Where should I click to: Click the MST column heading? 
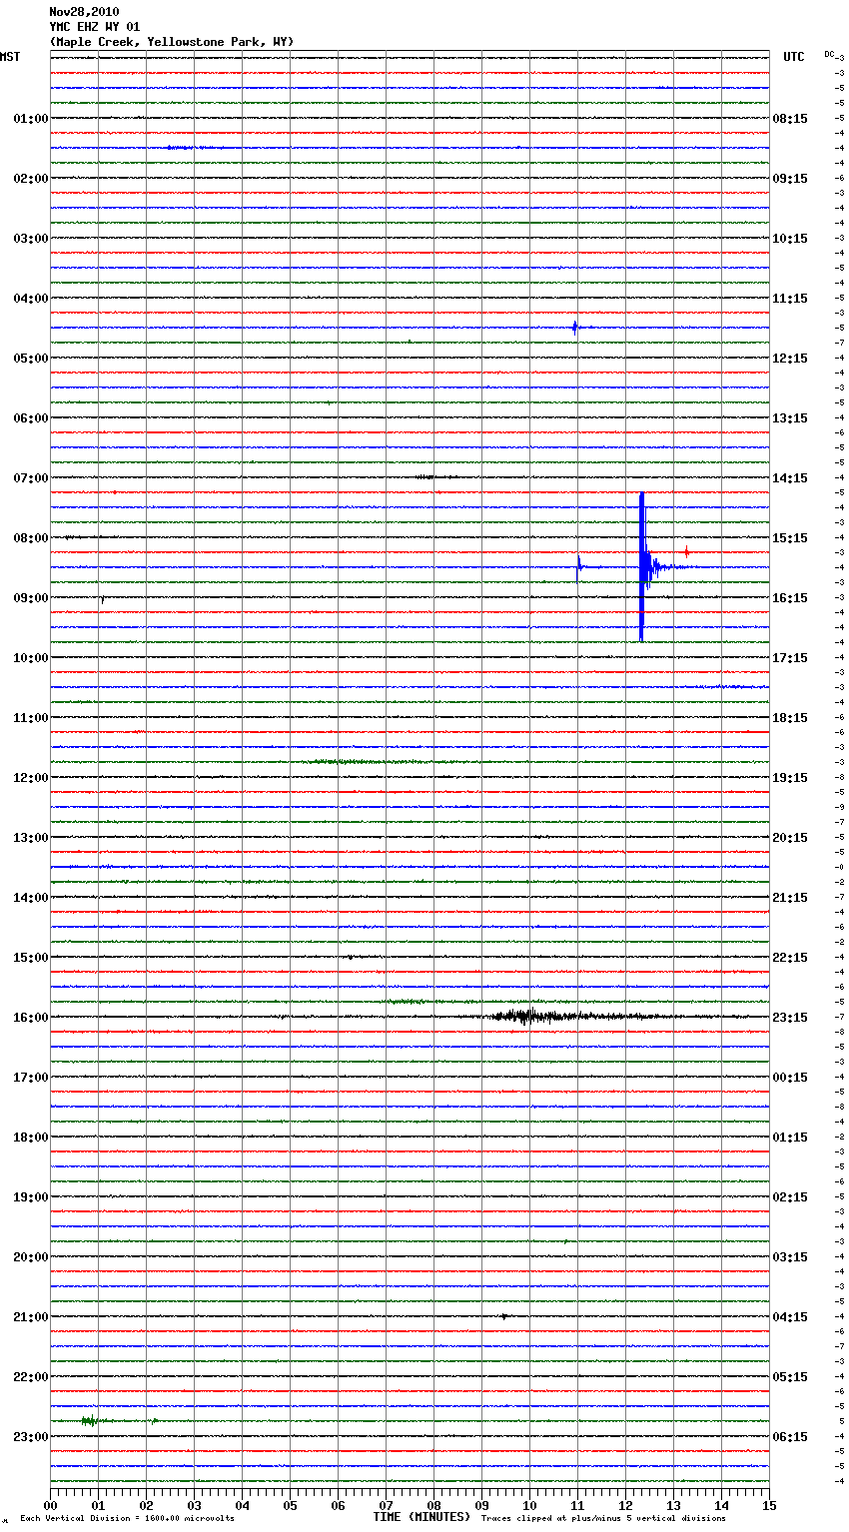point(10,57)
